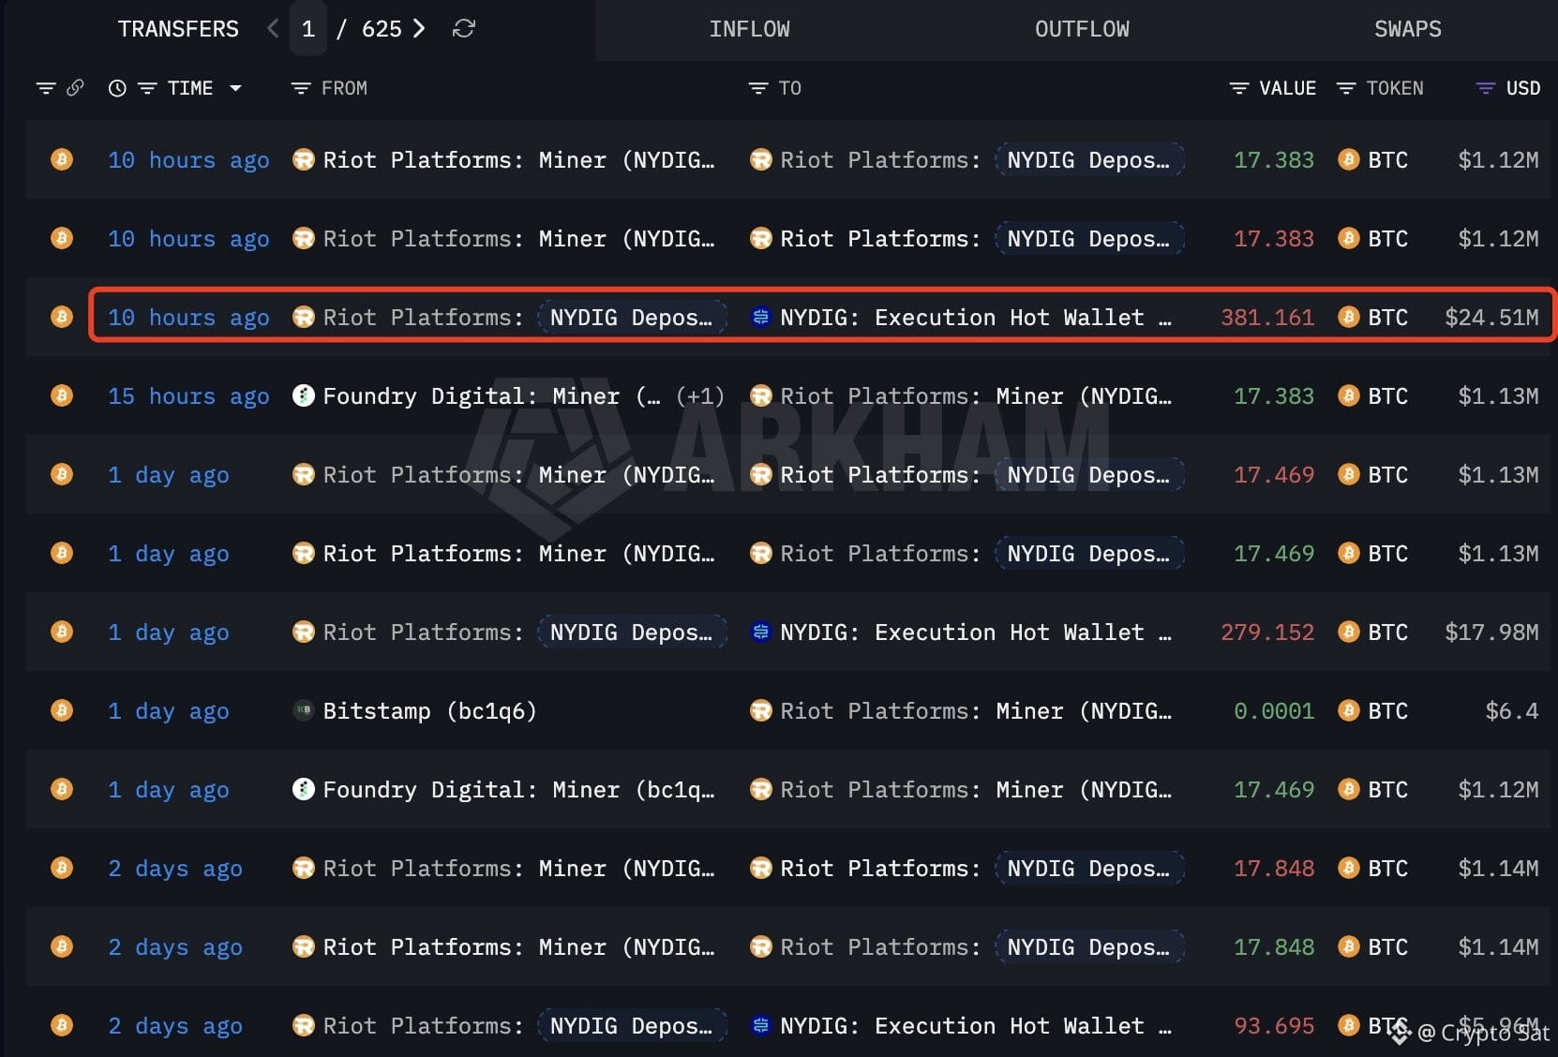Click the Bitcoin icon left of the 279.152 row
The image size is (1558, 1057).
[62, 632]
